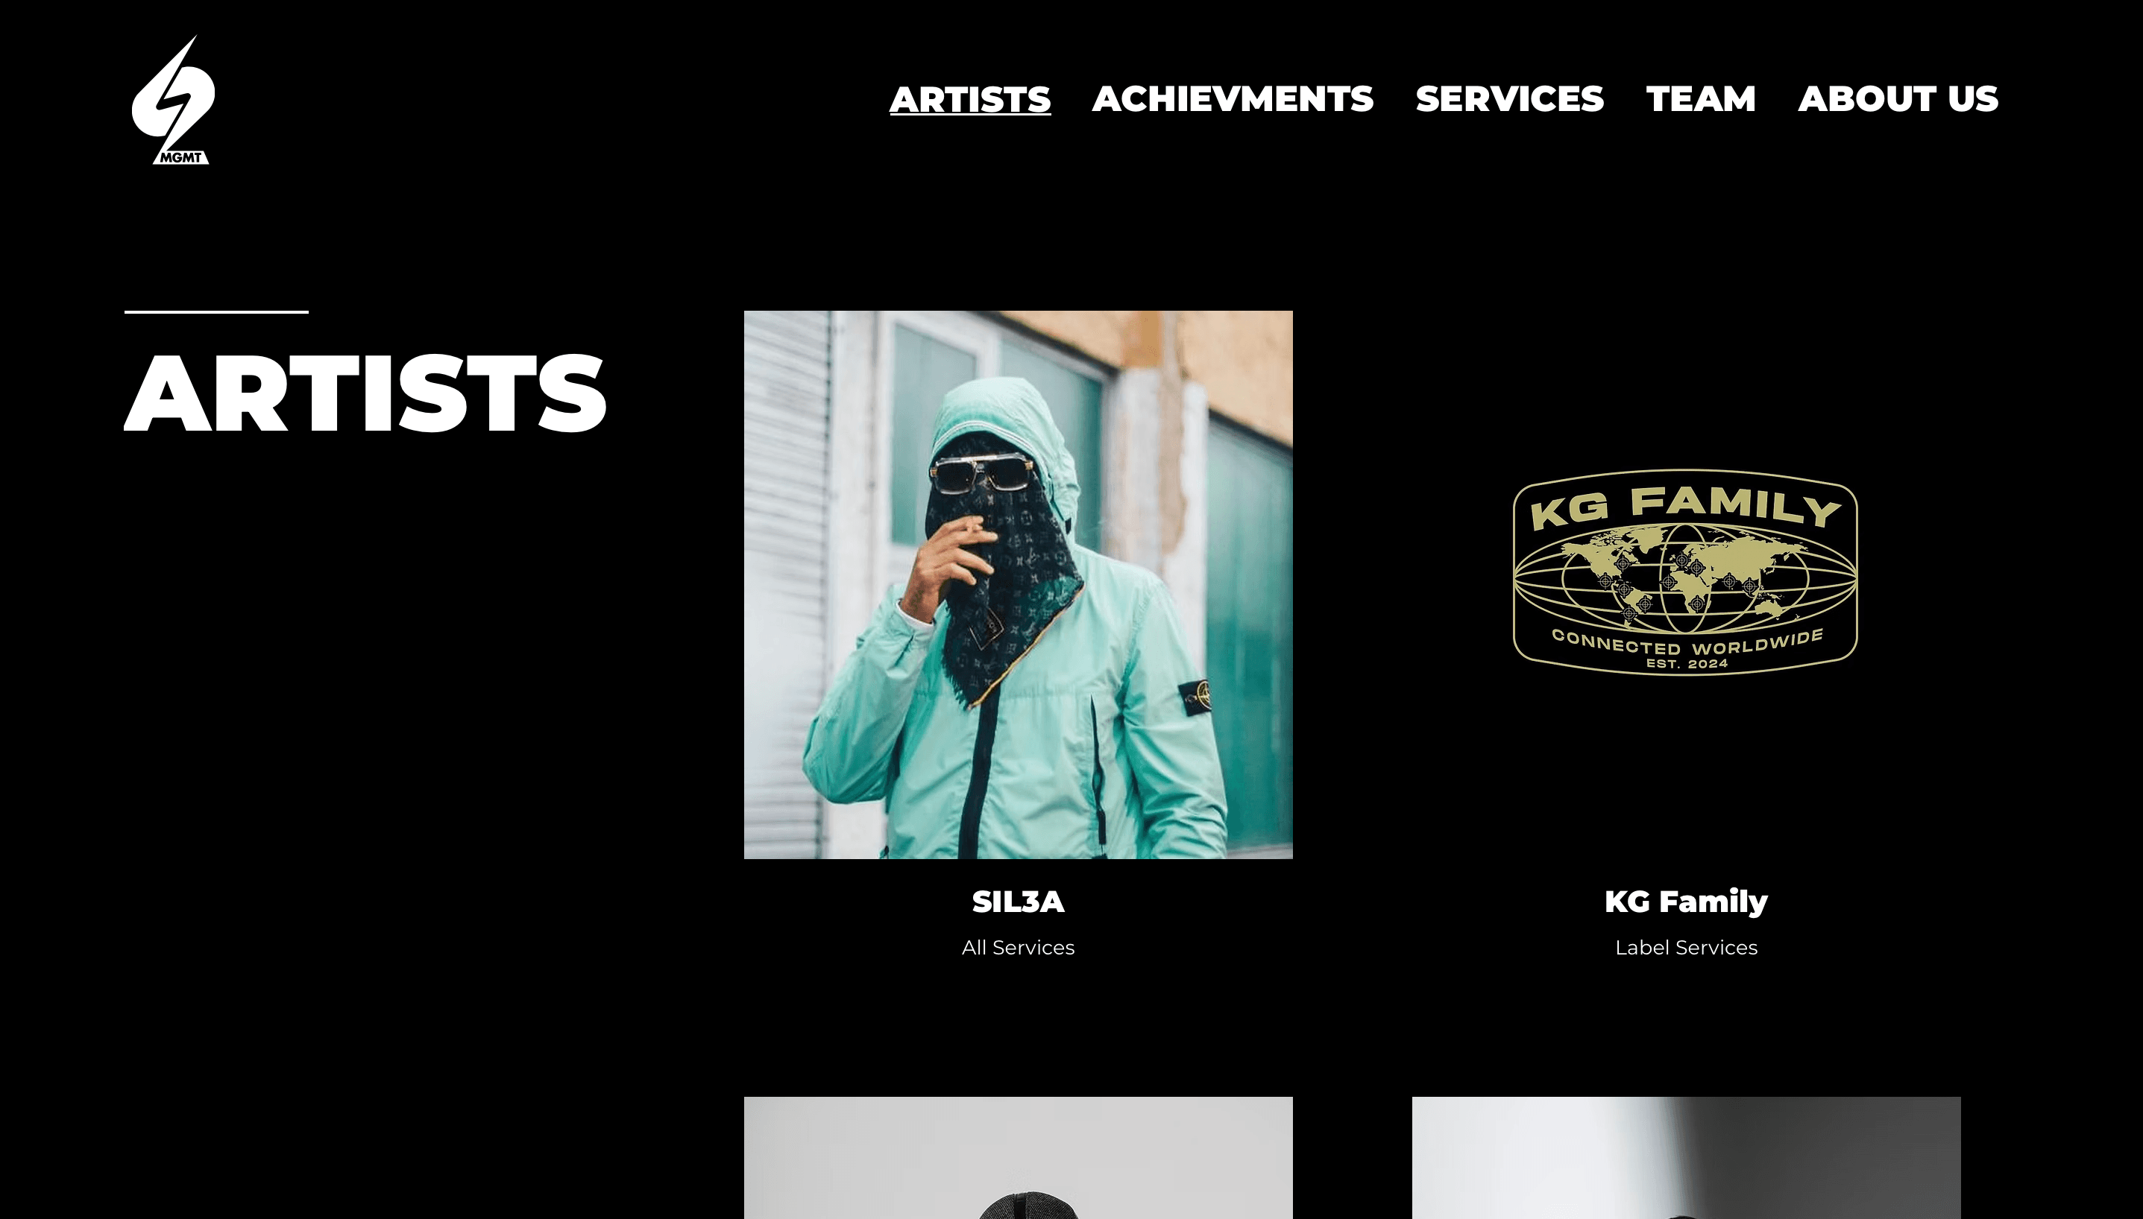
Task: Open the SIL3A artist photo
Action: pyautogui.click(x=1018, y=584)
